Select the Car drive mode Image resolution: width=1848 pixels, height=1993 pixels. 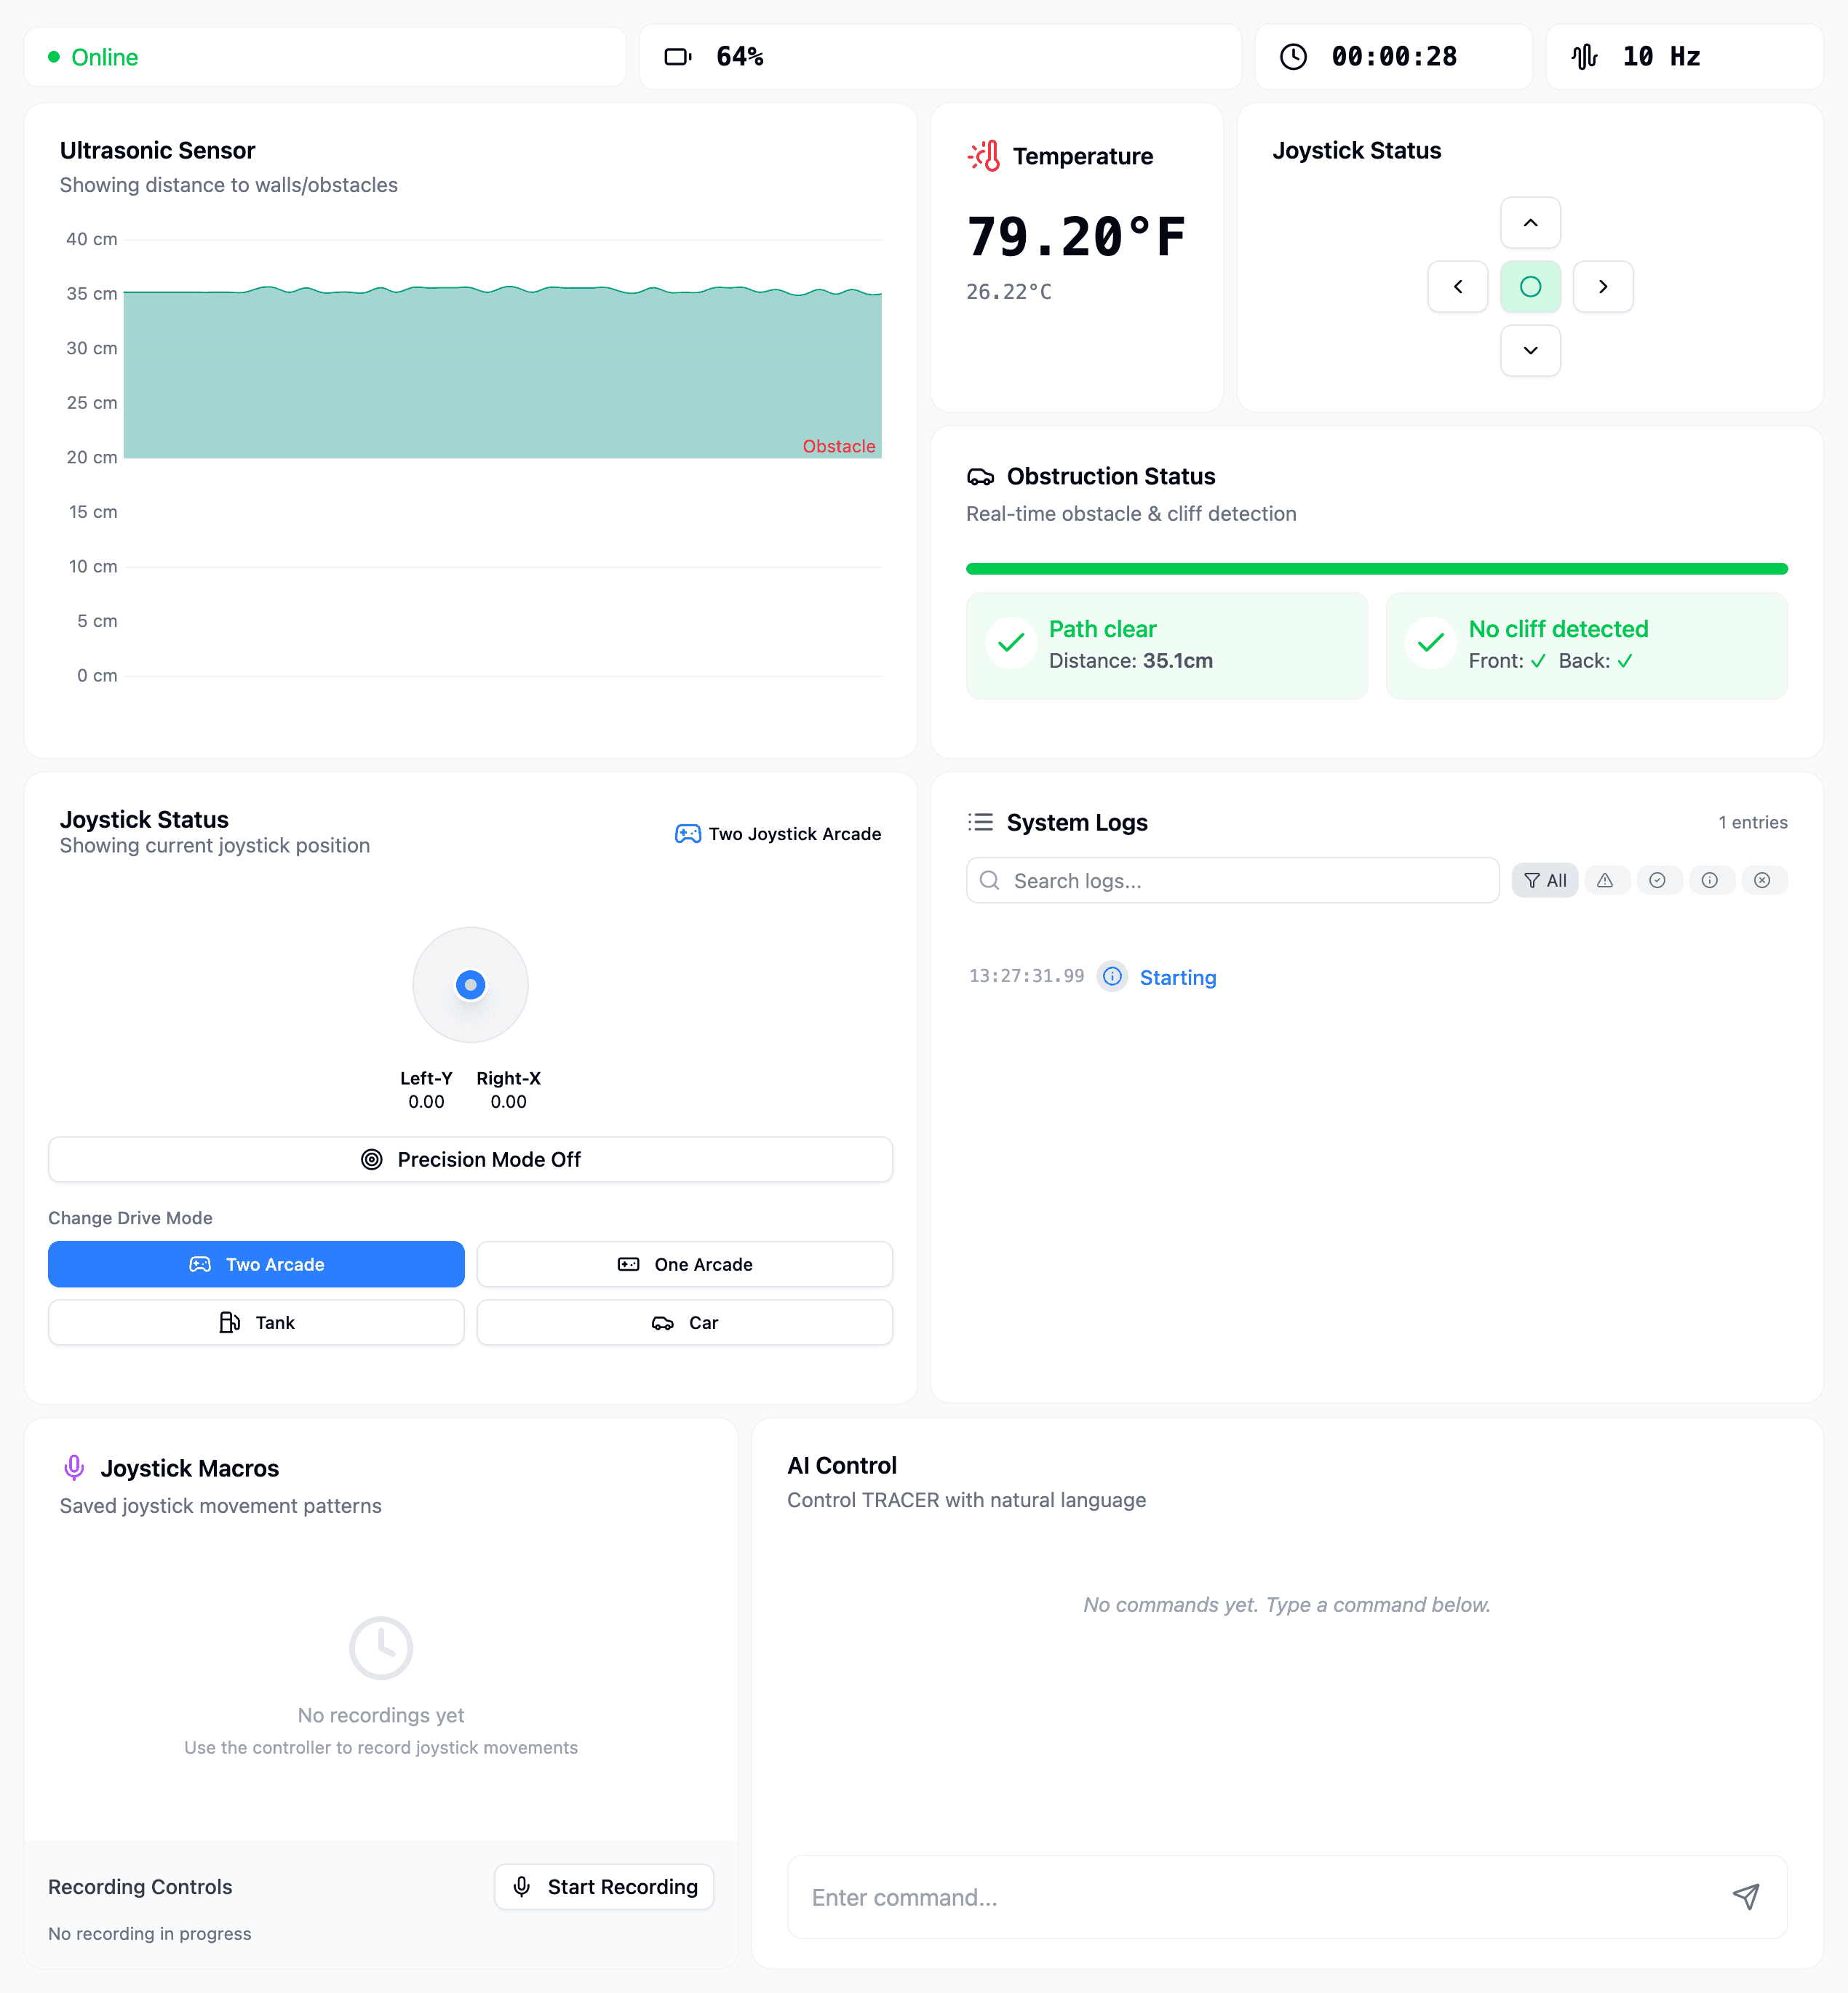(685, 1322)
